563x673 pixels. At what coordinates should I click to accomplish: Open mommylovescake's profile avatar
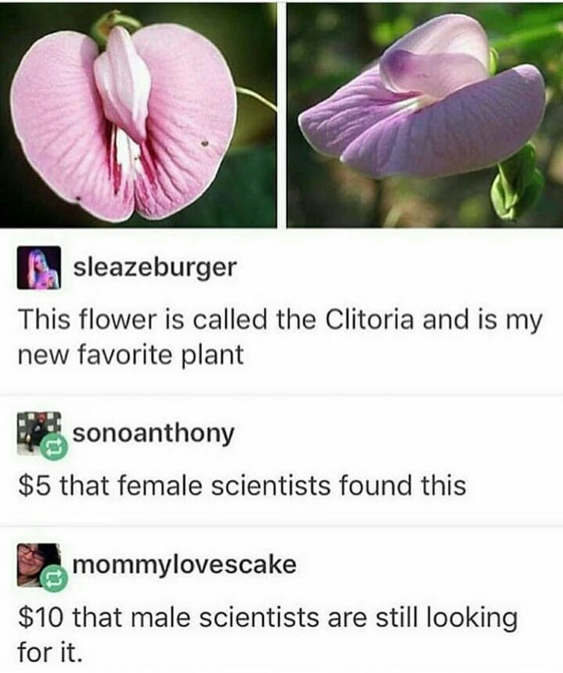[x=39, y=564]
